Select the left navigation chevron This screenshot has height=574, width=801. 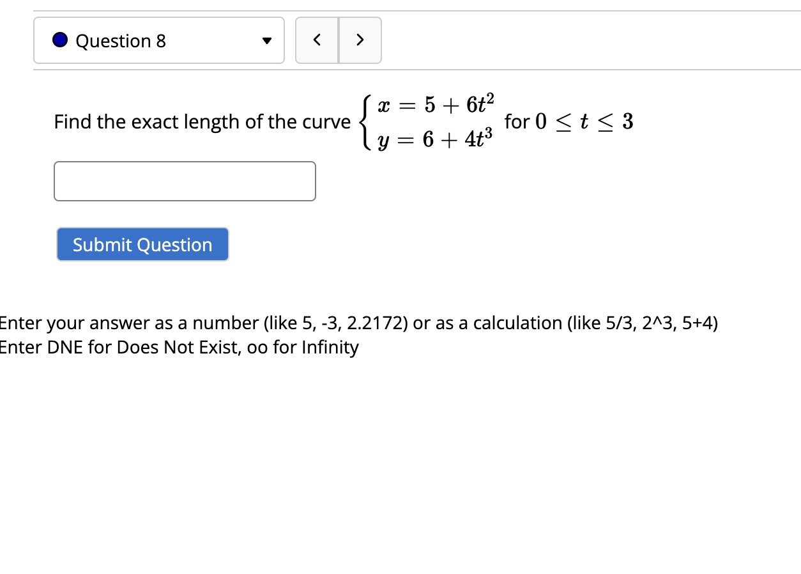click(x=317, y=40)
